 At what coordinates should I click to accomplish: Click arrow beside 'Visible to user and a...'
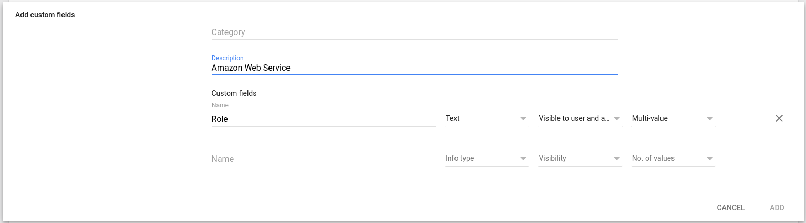617,119
